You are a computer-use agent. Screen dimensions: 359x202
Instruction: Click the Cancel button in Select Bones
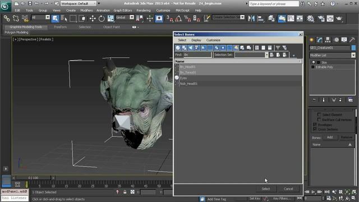click(288, 189)
